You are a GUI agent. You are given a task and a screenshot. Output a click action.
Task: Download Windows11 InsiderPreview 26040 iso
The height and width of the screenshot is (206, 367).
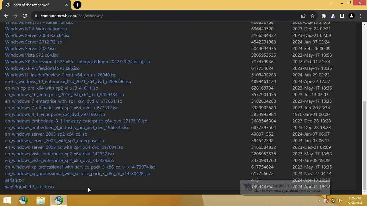click(x=61, y=75)
